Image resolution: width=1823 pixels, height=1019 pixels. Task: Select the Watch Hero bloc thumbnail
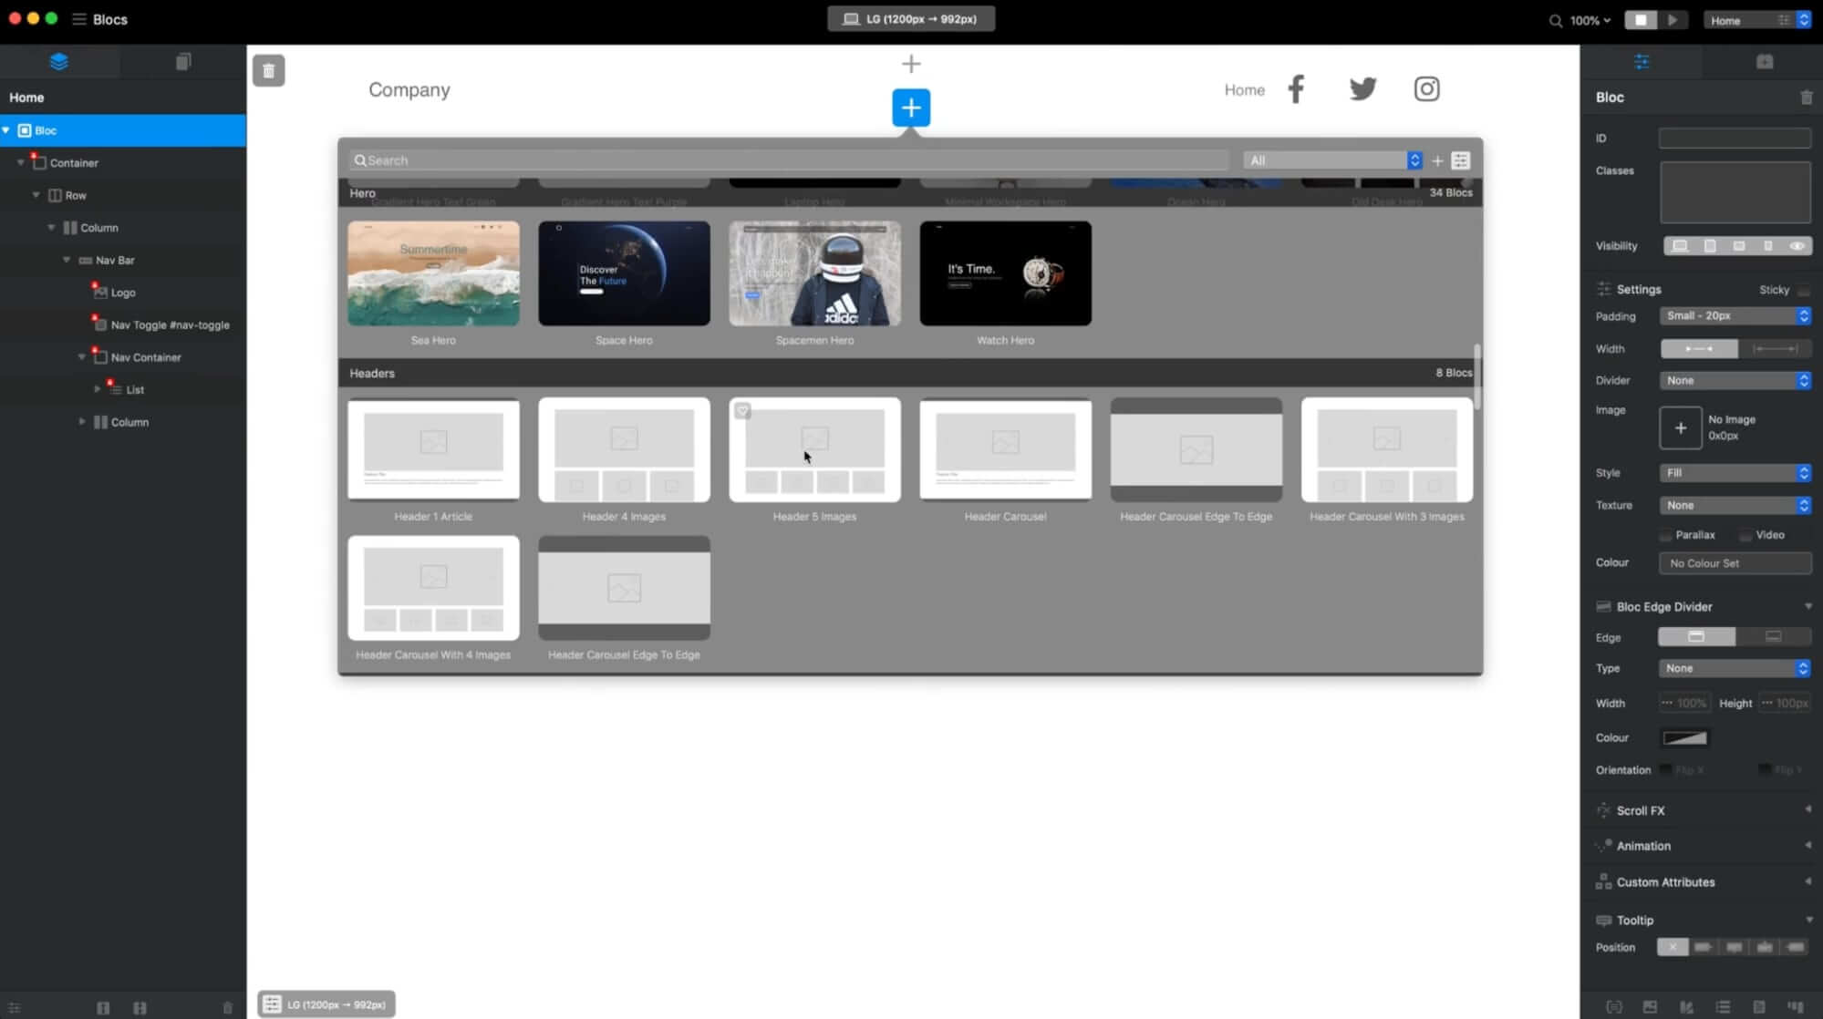tap(1005, 273)
